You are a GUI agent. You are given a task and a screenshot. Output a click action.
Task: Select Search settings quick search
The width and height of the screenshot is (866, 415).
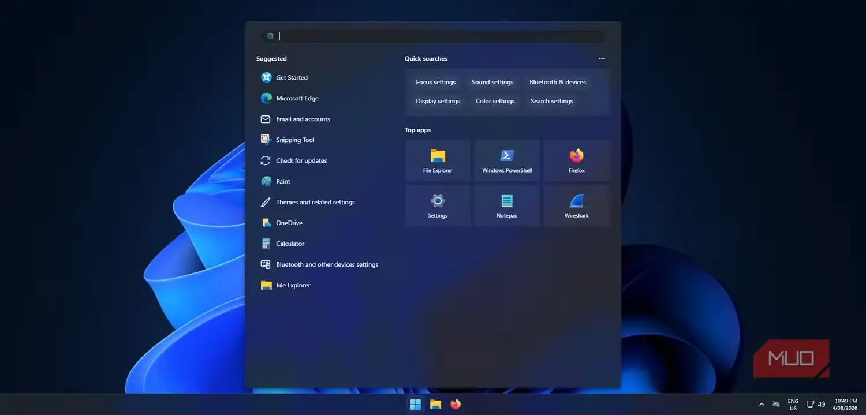(x=552, y=101)
